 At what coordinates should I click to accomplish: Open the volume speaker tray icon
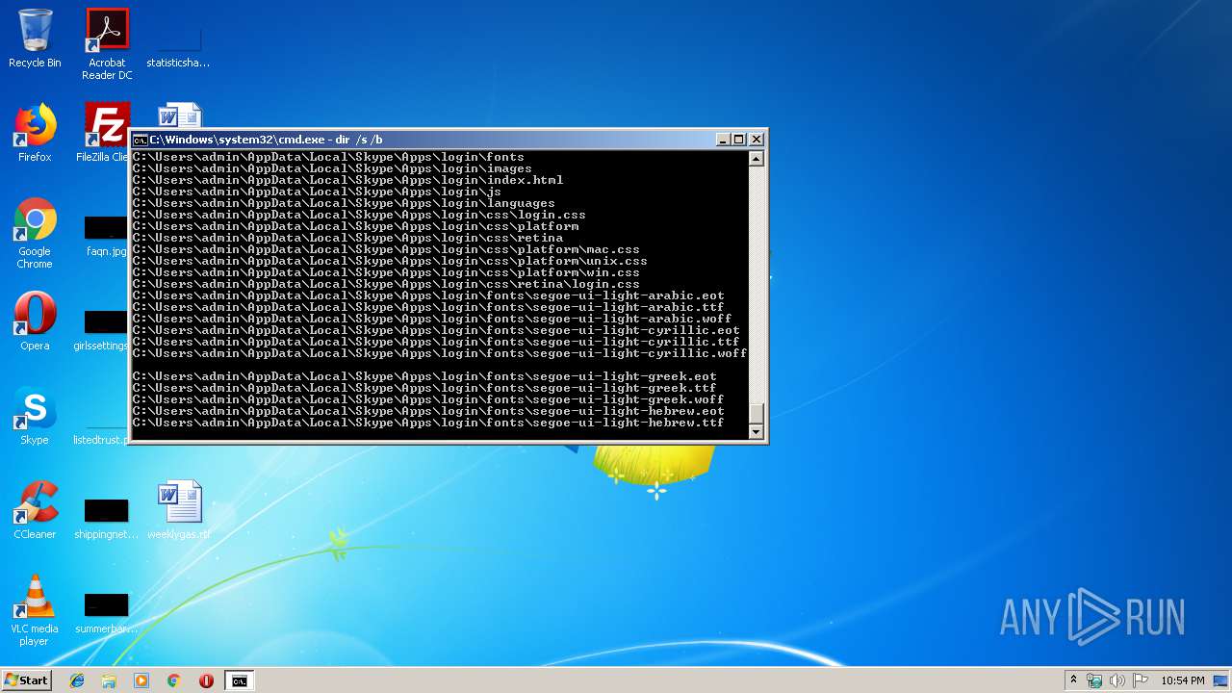pos(1117,680)
